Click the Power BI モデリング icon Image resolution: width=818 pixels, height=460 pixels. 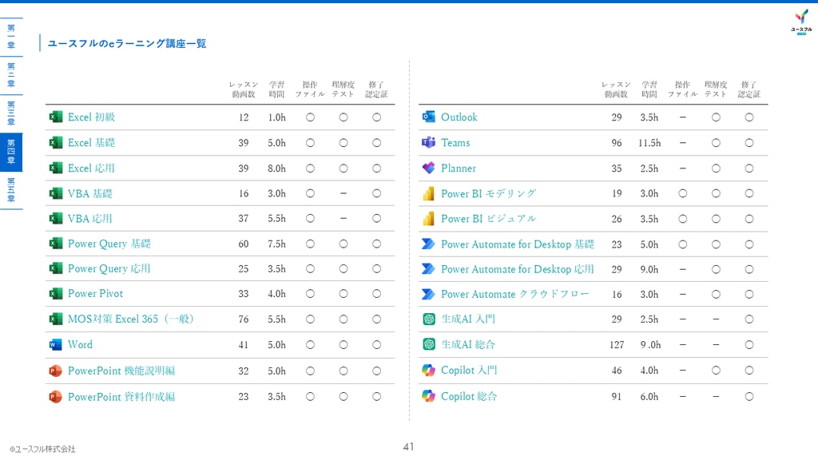(x=428, y=194)
